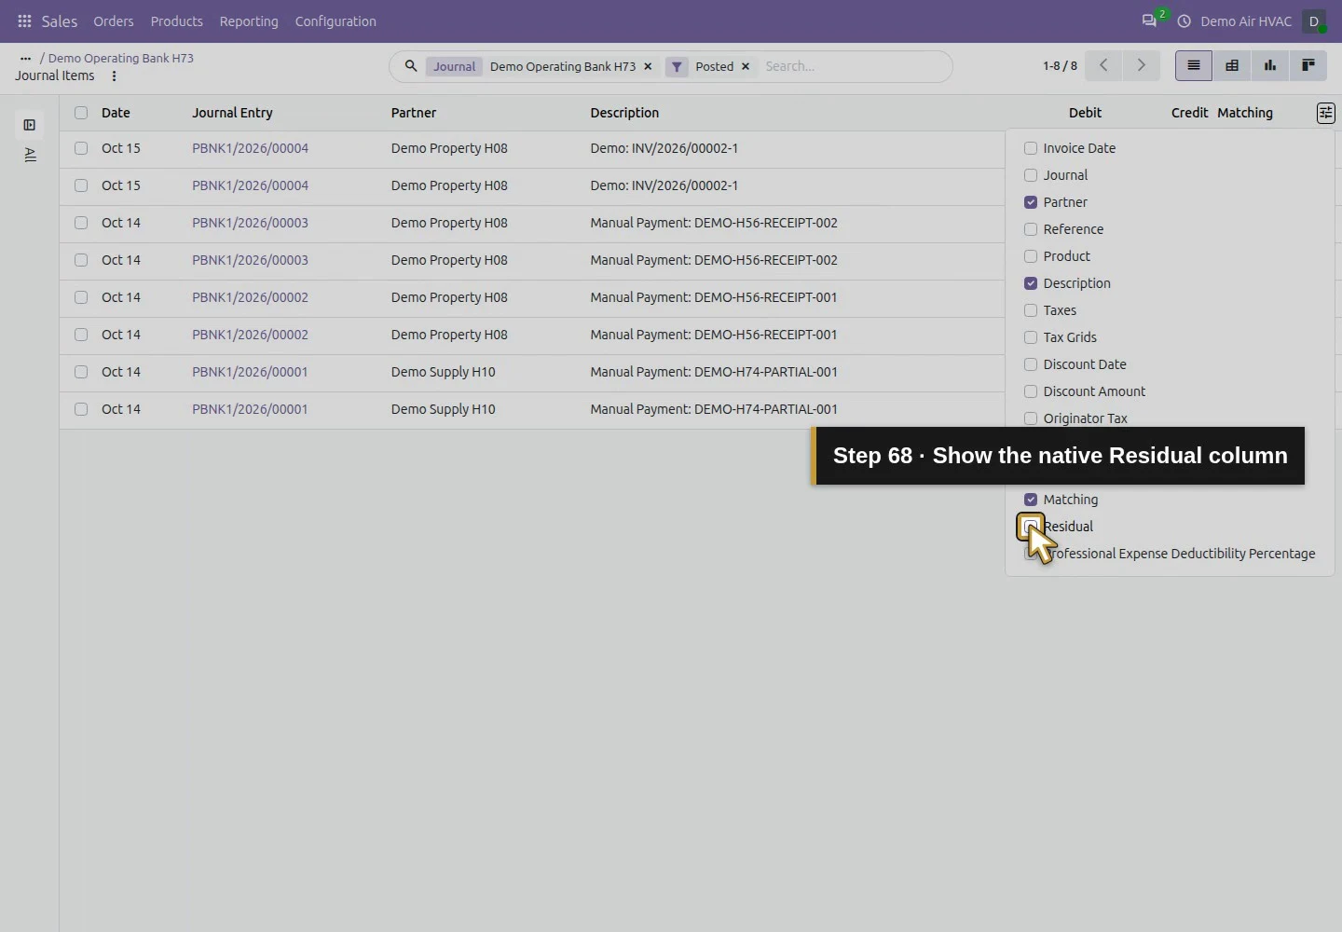Uncheck the Matching column option
Image resolution: width=1342 pixels, height=932 pixels.
tap(1031, 500)
